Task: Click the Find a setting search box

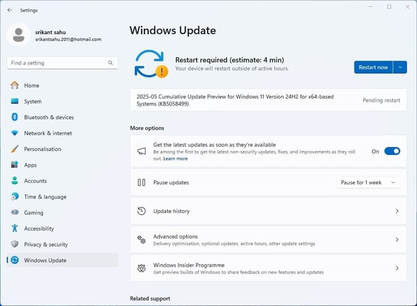Action: click(x=62, y=63)
